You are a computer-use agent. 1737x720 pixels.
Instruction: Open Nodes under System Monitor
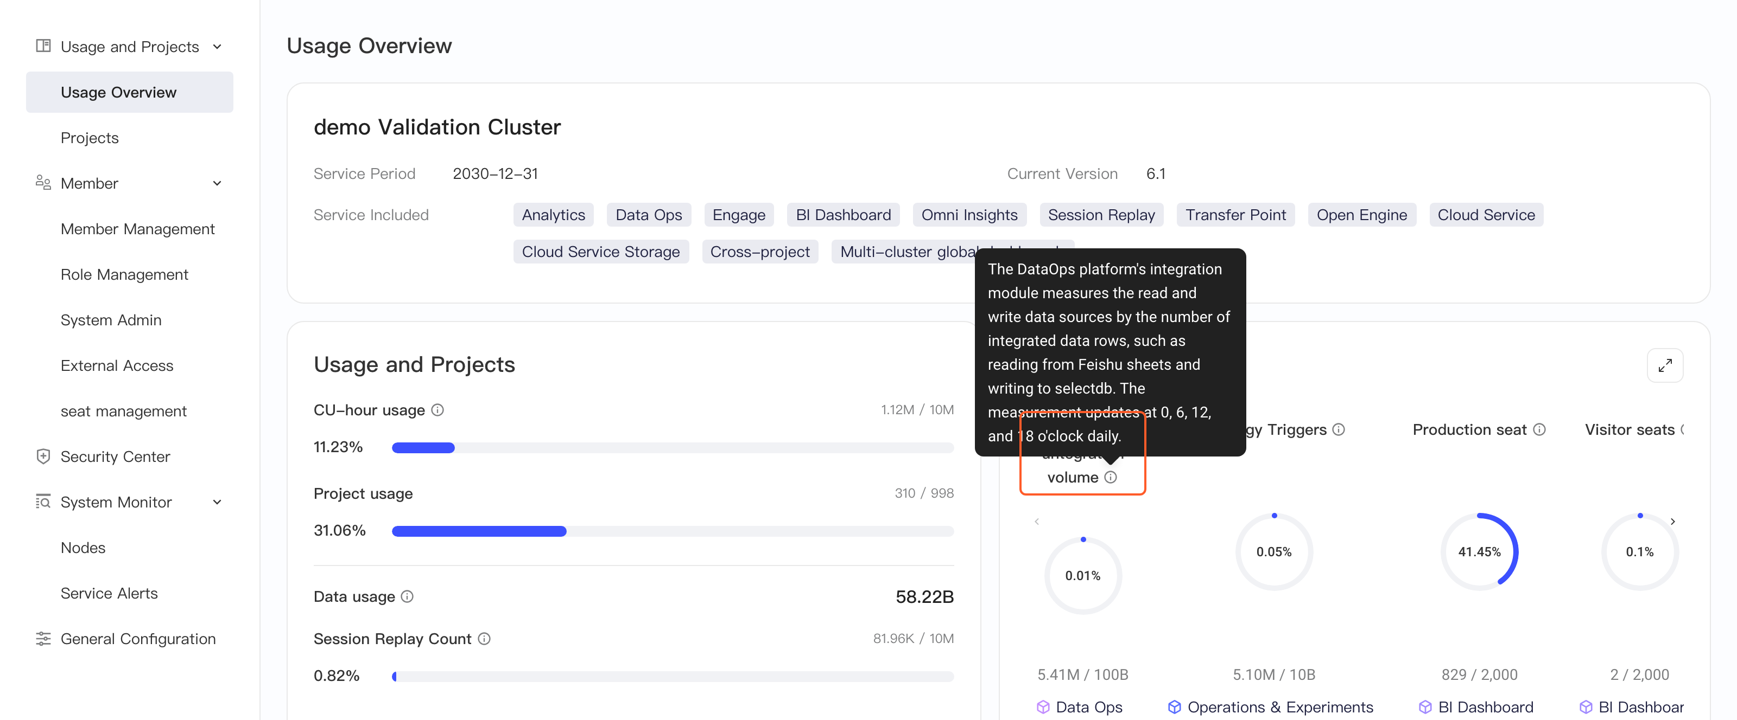coord(83,548)
